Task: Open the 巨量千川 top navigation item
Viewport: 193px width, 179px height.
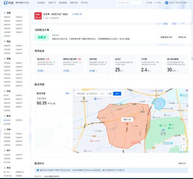Action: 52,3
